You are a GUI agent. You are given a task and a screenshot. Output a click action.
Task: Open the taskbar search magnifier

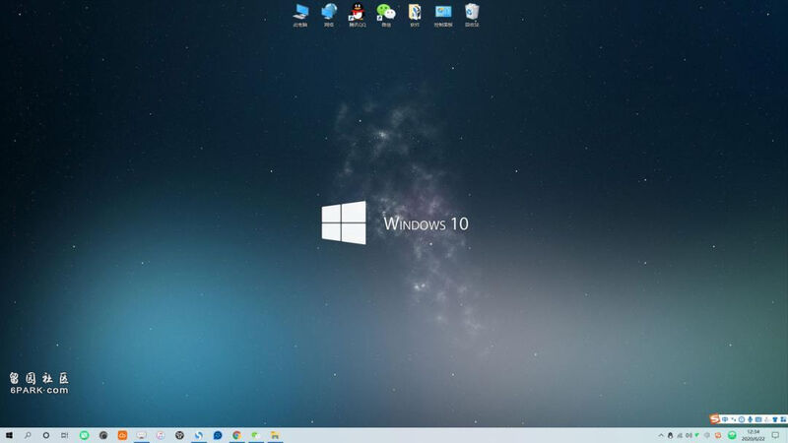click(28, 435)
